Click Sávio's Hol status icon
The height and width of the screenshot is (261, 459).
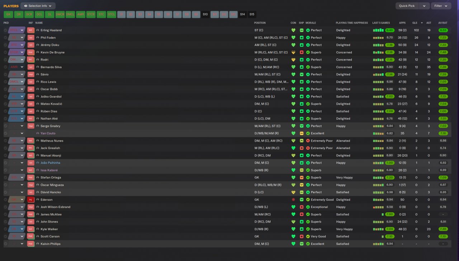pos(30,75)
